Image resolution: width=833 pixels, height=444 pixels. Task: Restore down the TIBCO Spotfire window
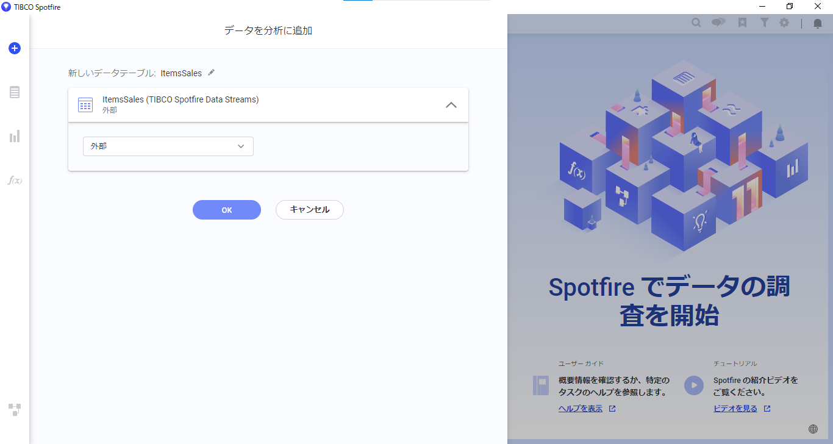click(x=790, y=7)
